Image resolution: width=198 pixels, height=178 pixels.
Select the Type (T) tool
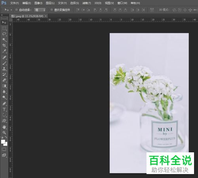4,109
